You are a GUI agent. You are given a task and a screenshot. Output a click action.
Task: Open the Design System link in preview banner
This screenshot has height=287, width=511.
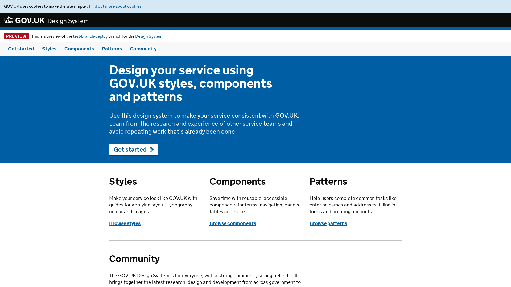[149, 36]
